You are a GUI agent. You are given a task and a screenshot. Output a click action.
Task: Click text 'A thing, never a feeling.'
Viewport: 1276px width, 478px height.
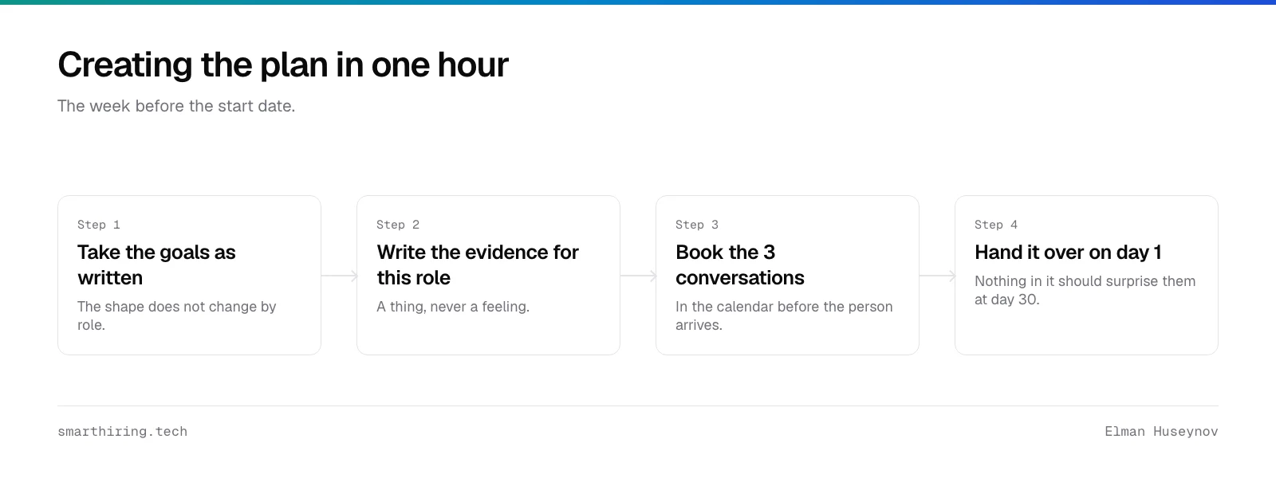tap(453, 307)
